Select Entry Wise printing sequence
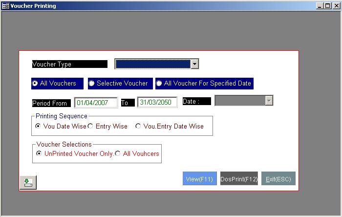Image resolution: width=342 pixels, height=217 pixels. pyautogui.click(x=90, y=126)
